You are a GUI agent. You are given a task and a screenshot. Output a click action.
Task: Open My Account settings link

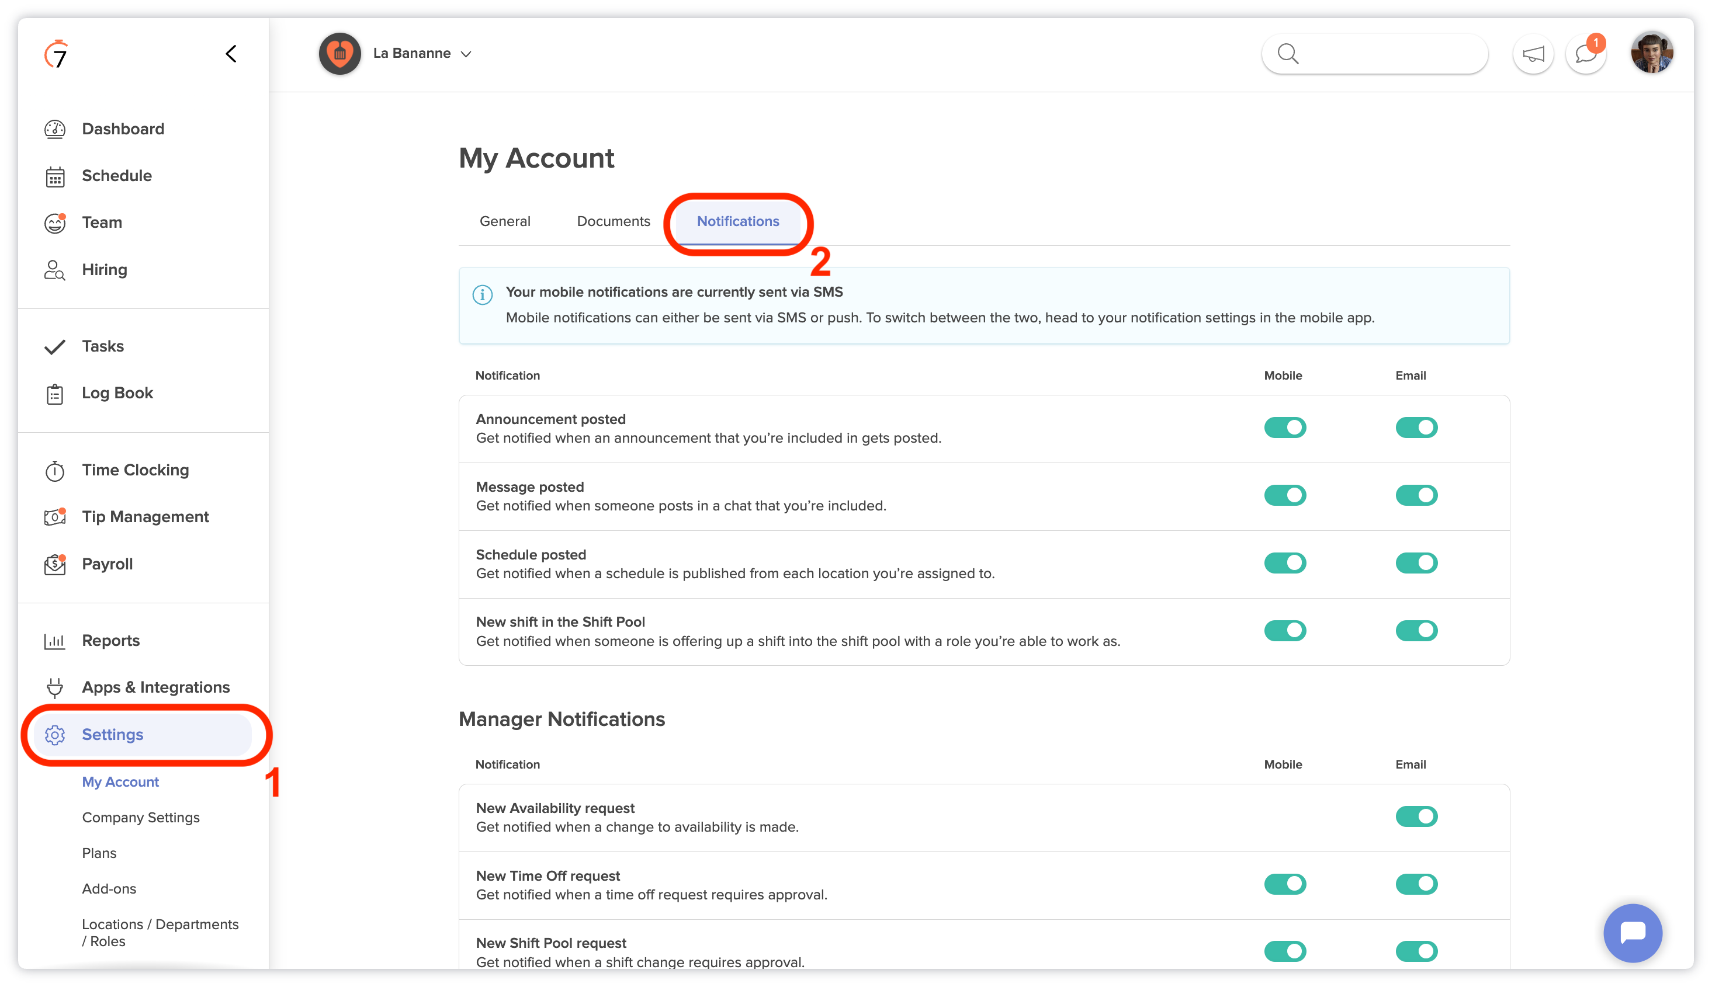coord(120,781)
